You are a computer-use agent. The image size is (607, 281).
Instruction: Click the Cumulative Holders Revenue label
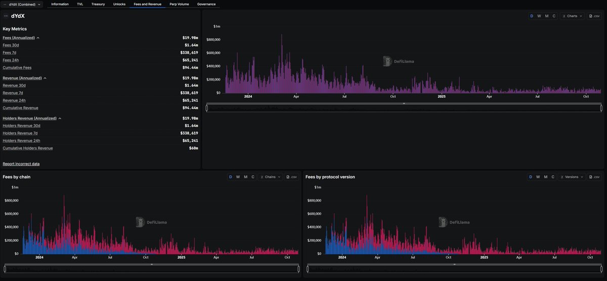[28, 148]
